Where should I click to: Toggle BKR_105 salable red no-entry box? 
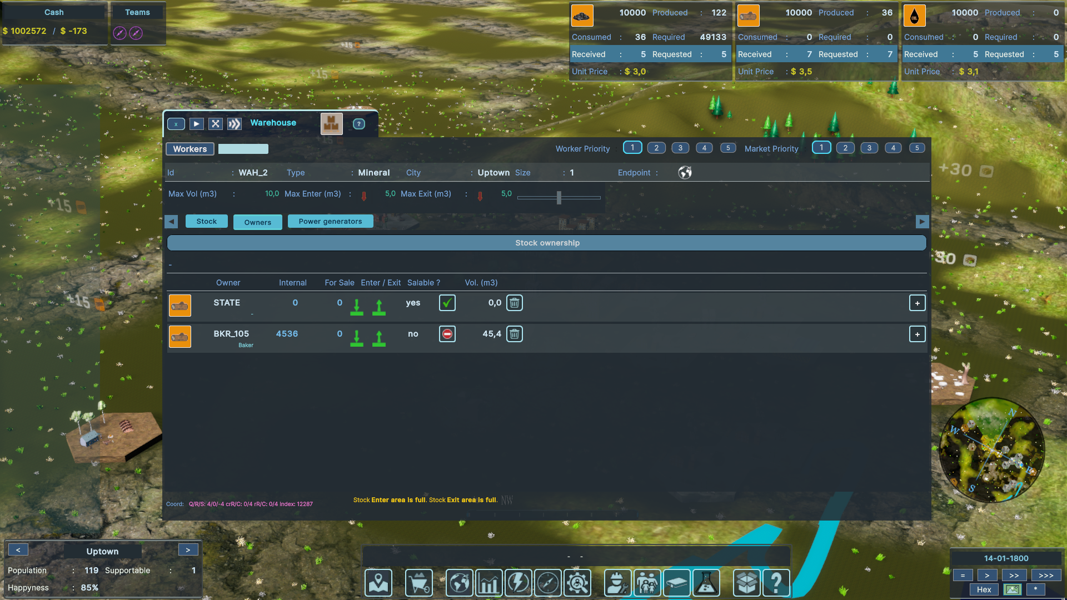pyautogui.click(x=447, y=334)
